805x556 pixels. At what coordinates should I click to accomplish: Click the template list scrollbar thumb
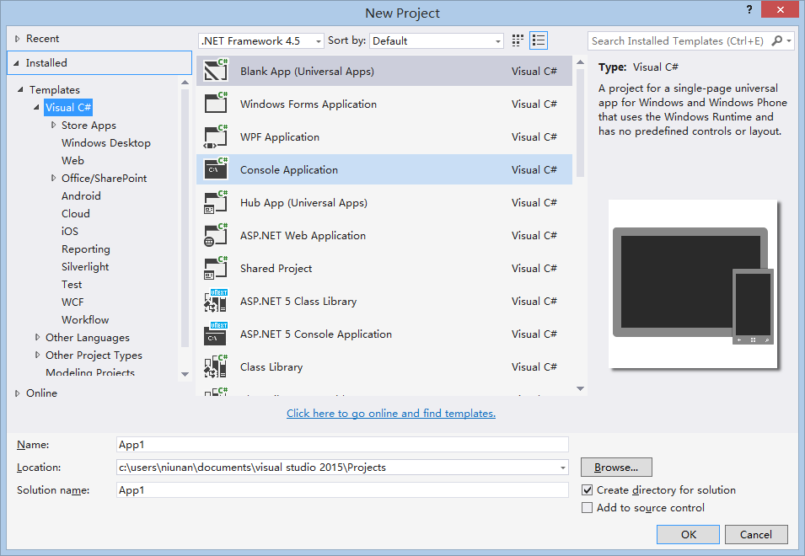pos(580,123)
